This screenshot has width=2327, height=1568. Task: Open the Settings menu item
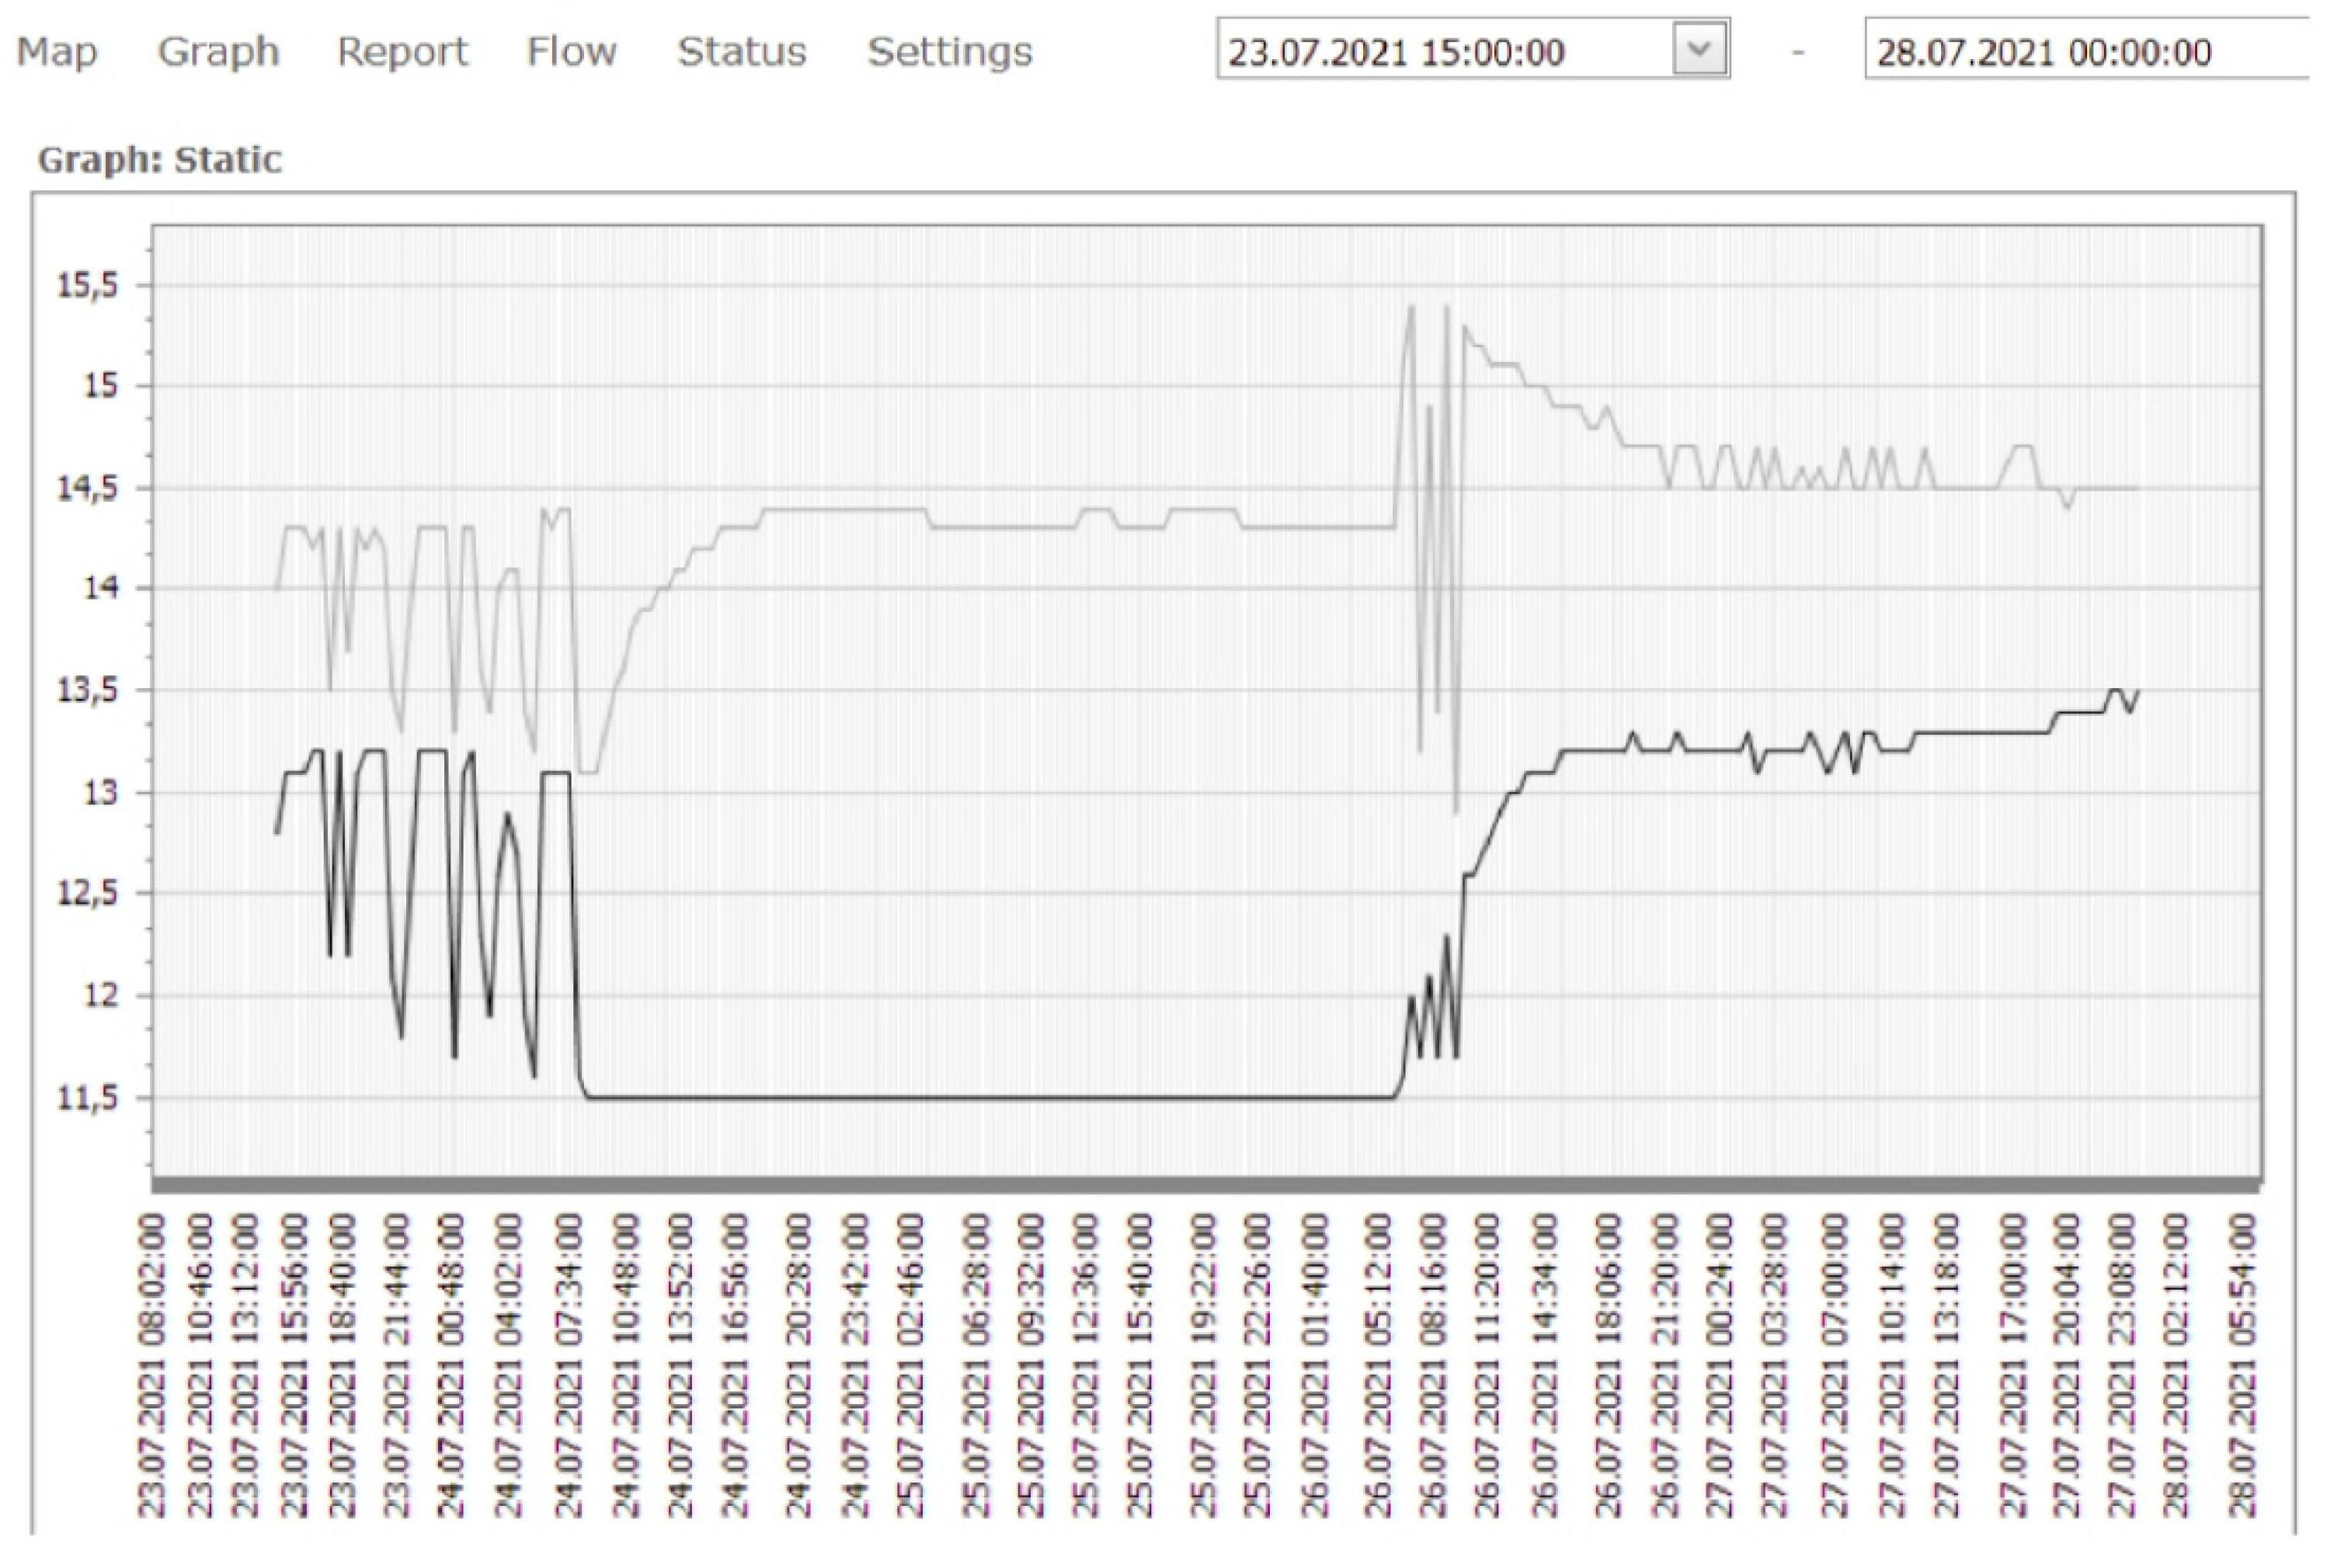949,51
